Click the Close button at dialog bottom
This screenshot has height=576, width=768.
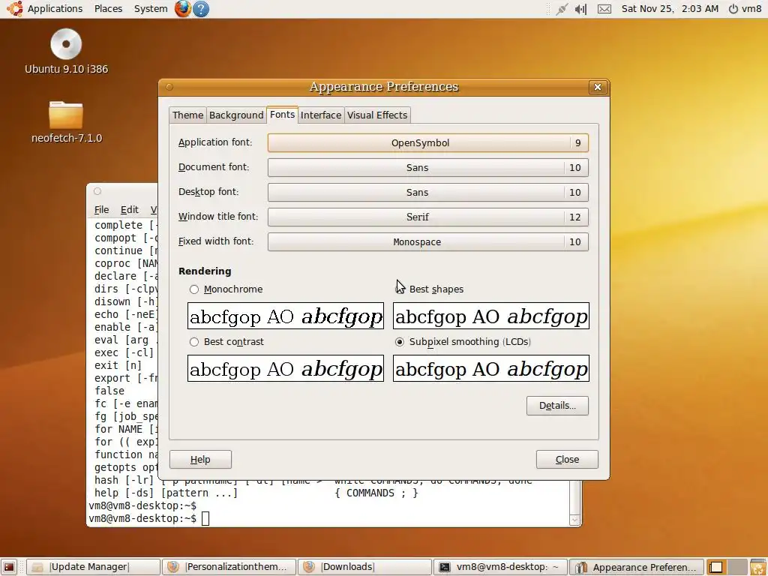pyautogui.click(x=567, y=460)
